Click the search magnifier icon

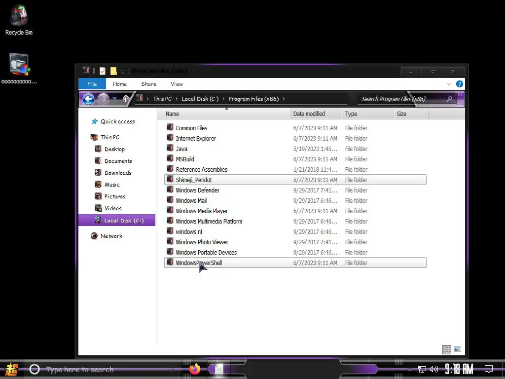[x=450, y=99]
